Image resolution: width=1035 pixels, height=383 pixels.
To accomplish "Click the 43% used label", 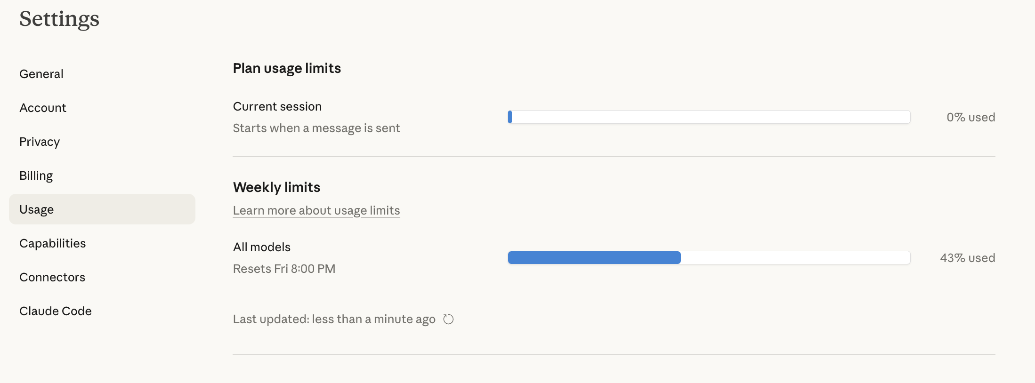I will click(967, 258).
